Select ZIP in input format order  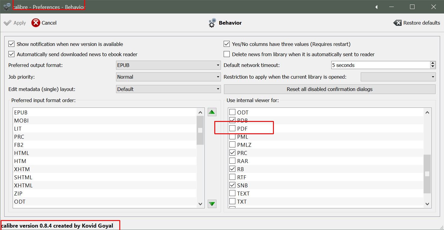[x=105, y=193]
